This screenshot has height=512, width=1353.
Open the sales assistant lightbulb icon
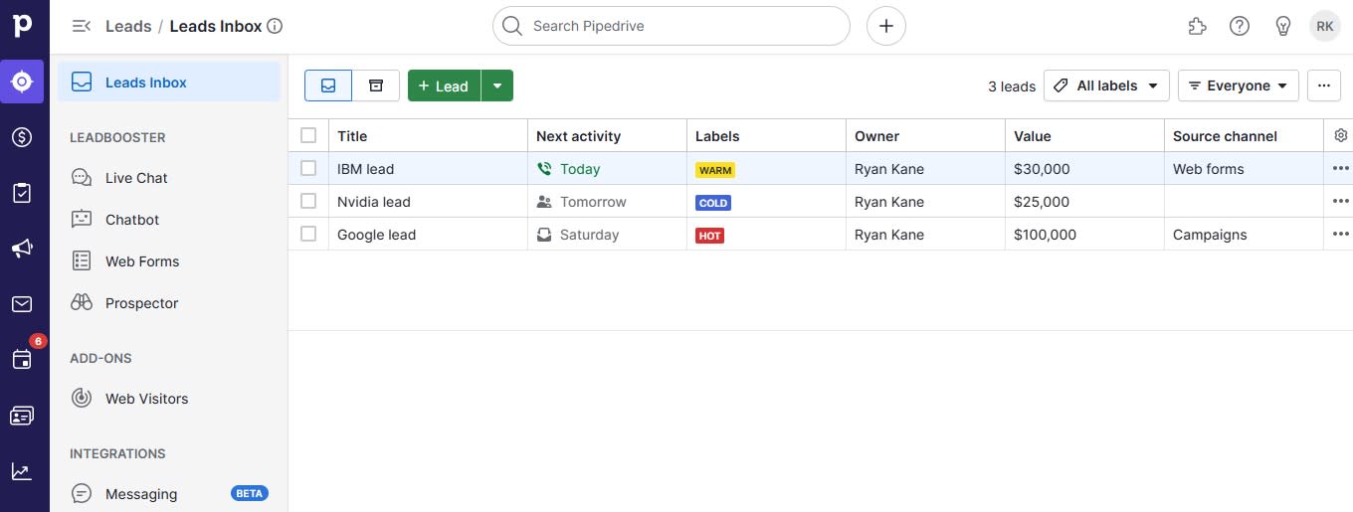coord(1282,26)
